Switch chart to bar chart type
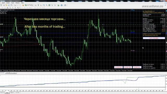 click(36, 5)
